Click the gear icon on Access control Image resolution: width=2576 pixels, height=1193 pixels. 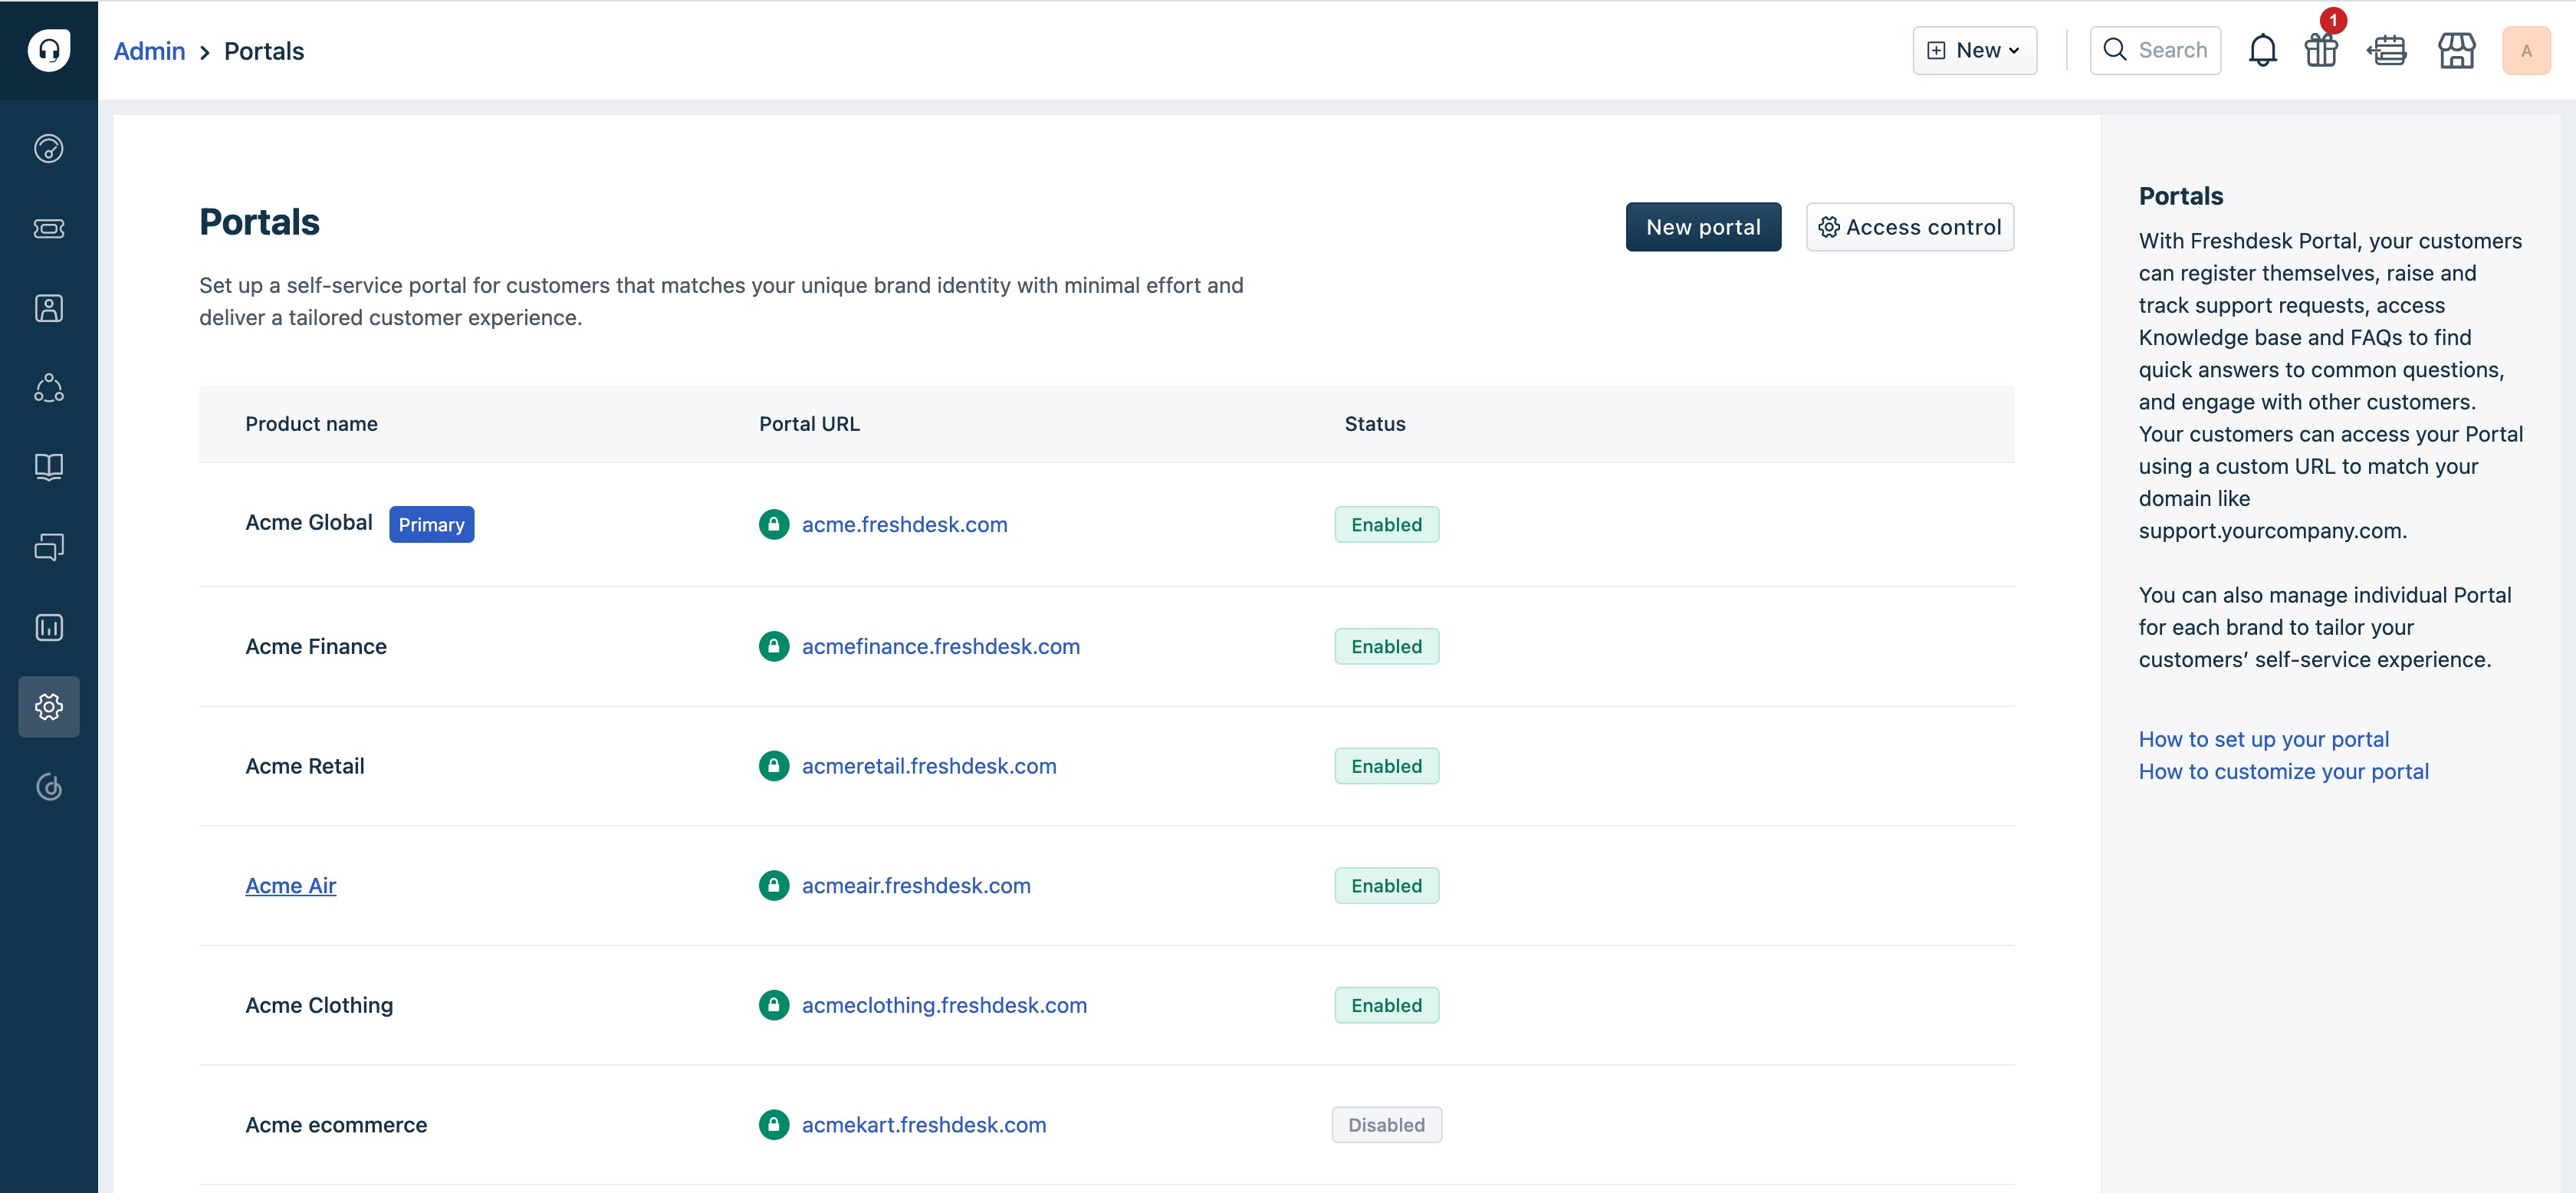[1829, 227]
